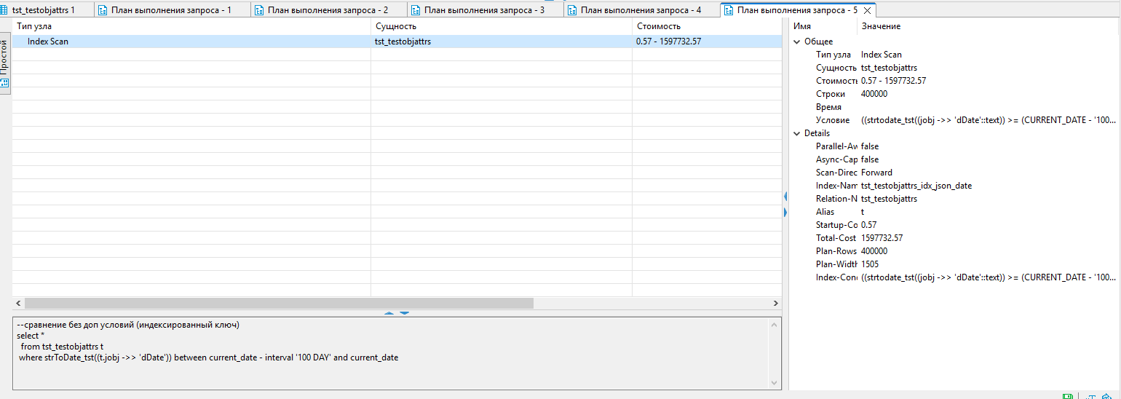Switch to tst_testobjattrs 1 tab
Viewport: 1121px width, 399px height.
[x=43, y=10]
